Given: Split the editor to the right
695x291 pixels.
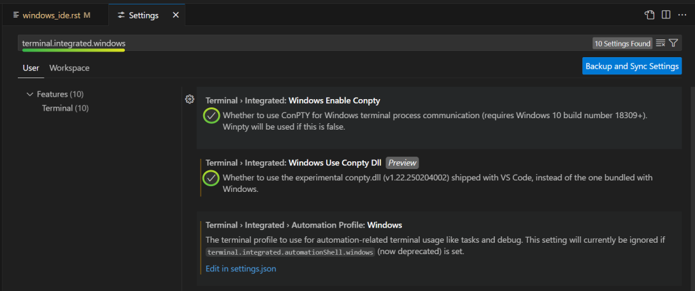Looking at the screenshot, I should point(666,15).
